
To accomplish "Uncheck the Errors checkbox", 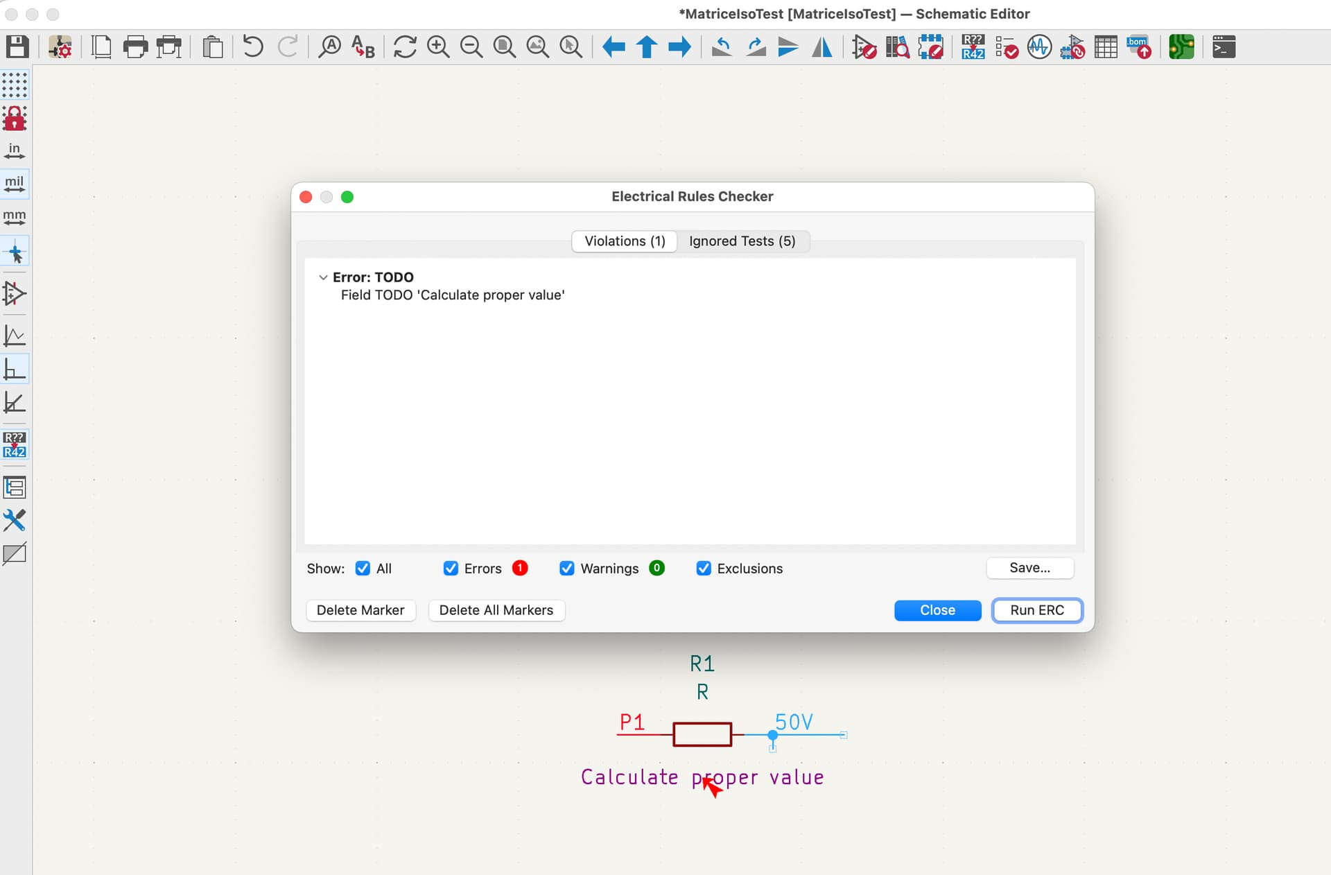I will click(451, 569).
